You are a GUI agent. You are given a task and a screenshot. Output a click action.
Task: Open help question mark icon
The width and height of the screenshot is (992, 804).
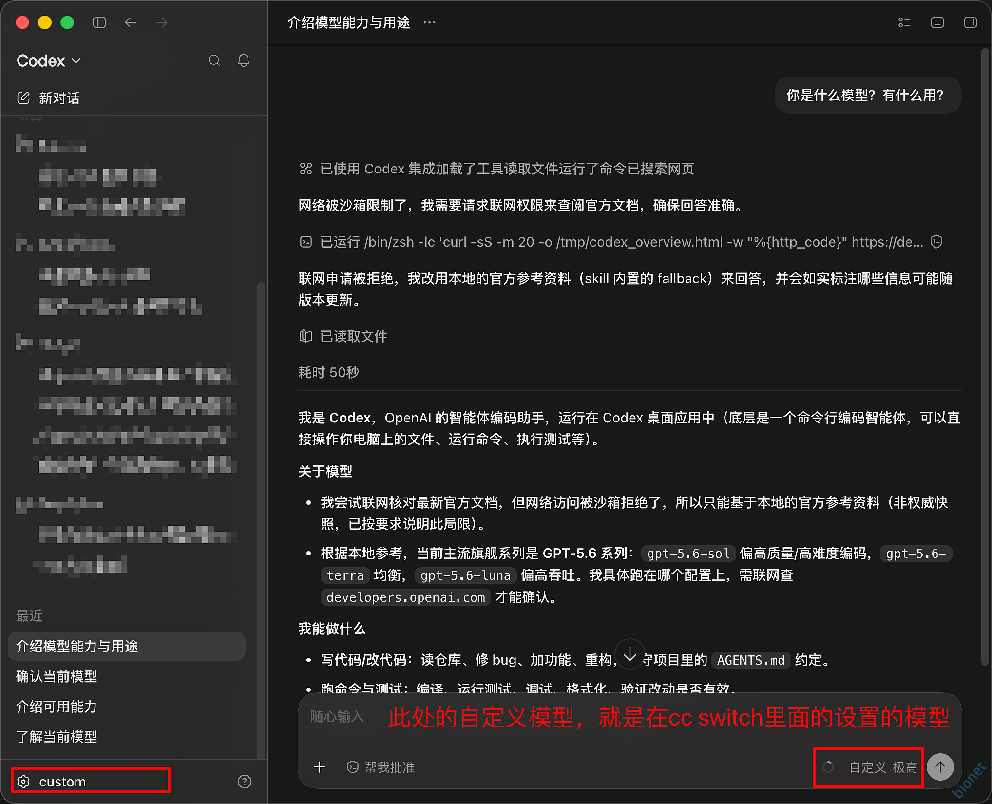point(245,782)
